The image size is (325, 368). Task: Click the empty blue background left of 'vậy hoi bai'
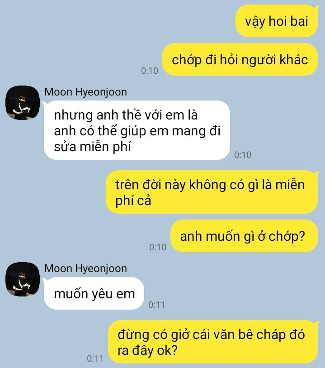point(117,21)
